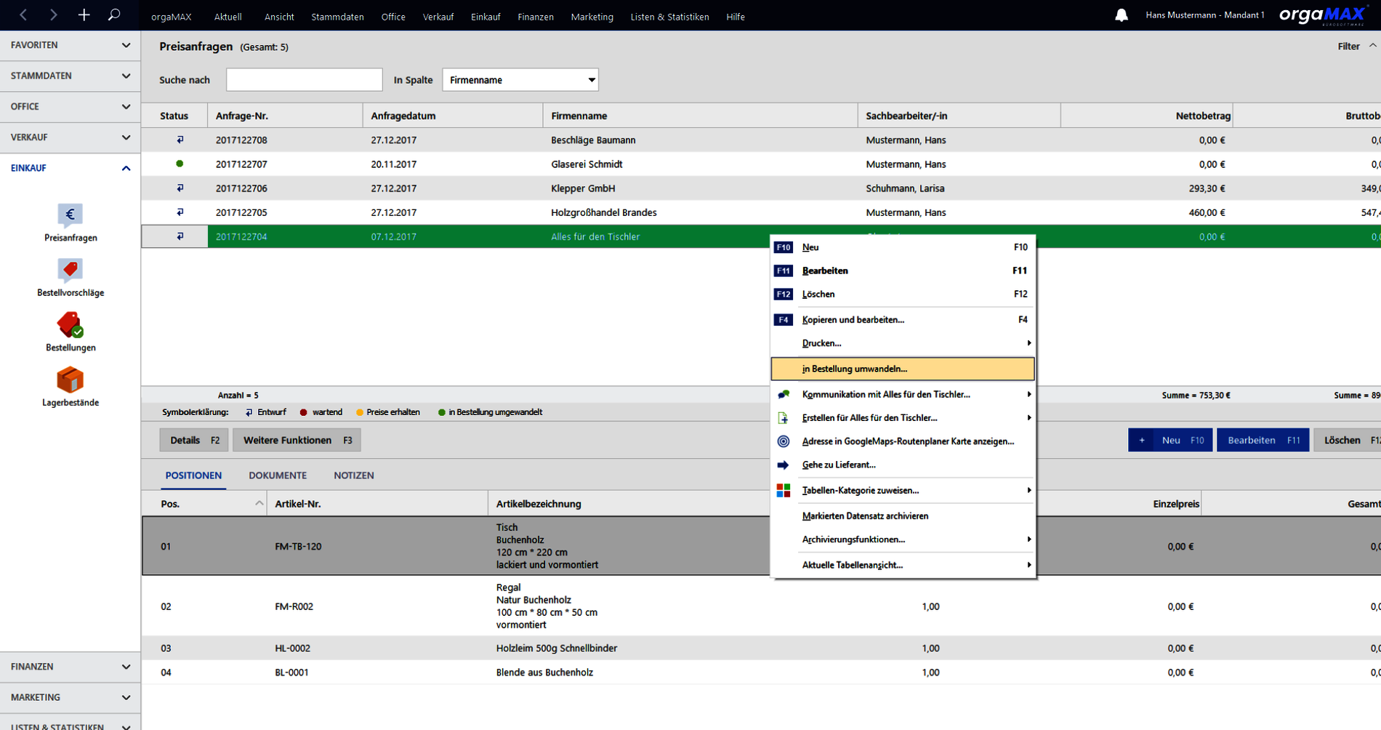Click the Löschen button in bottom bar
1381x730 pixels.
pyautogui.click(x=1348, y=440)
